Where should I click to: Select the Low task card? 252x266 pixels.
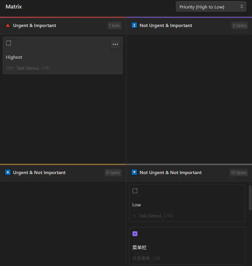coord(188,204)
